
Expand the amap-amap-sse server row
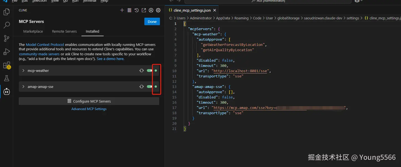coord(23,87)
